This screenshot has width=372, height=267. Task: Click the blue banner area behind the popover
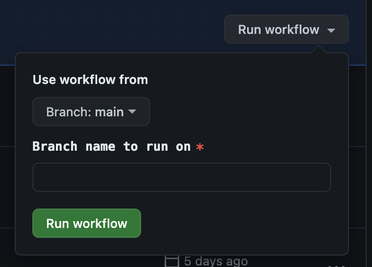coord(111,26)
